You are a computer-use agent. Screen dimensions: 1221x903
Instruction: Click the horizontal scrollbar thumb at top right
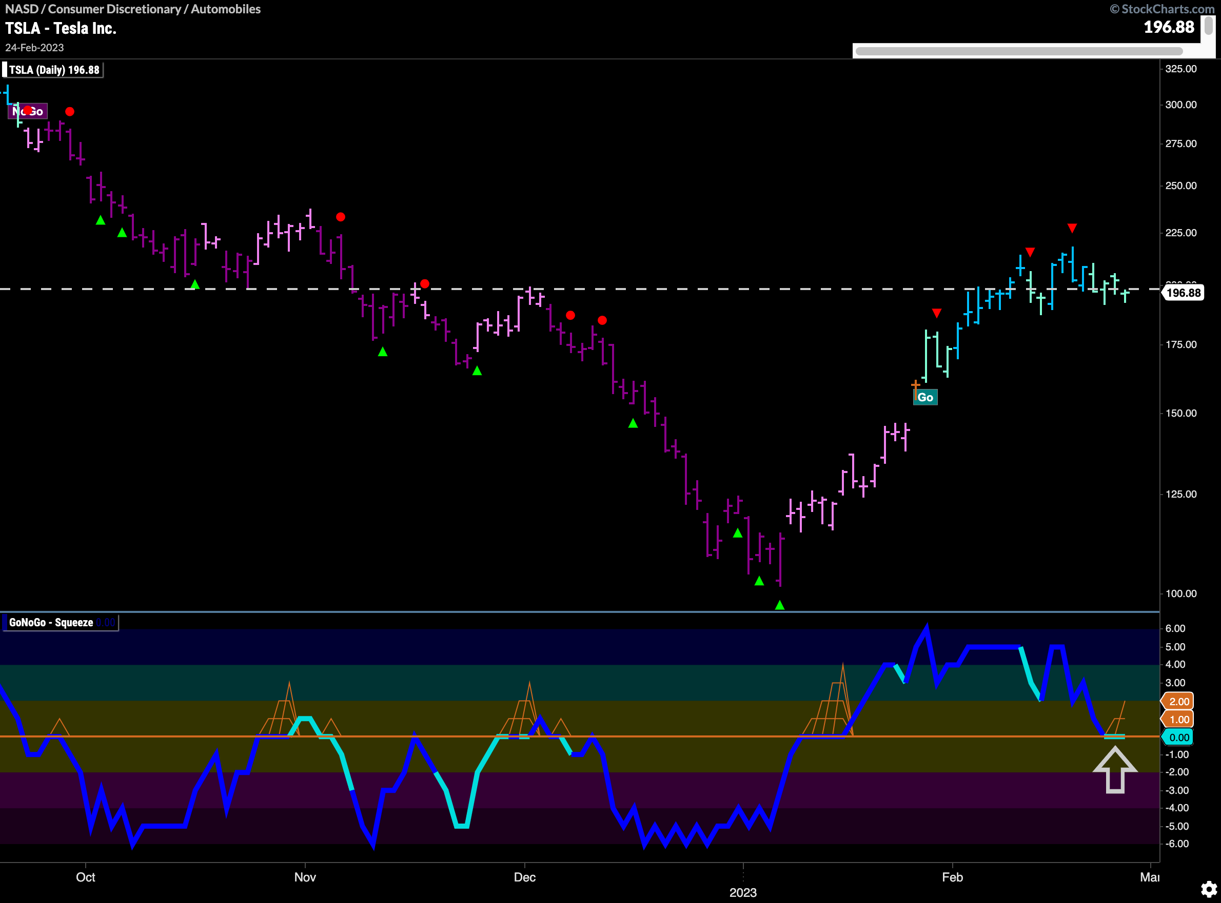(1018, 51)
